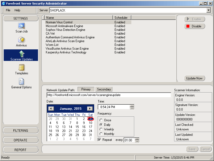
Task: Select the Daily frequency option
Action: 101,125
